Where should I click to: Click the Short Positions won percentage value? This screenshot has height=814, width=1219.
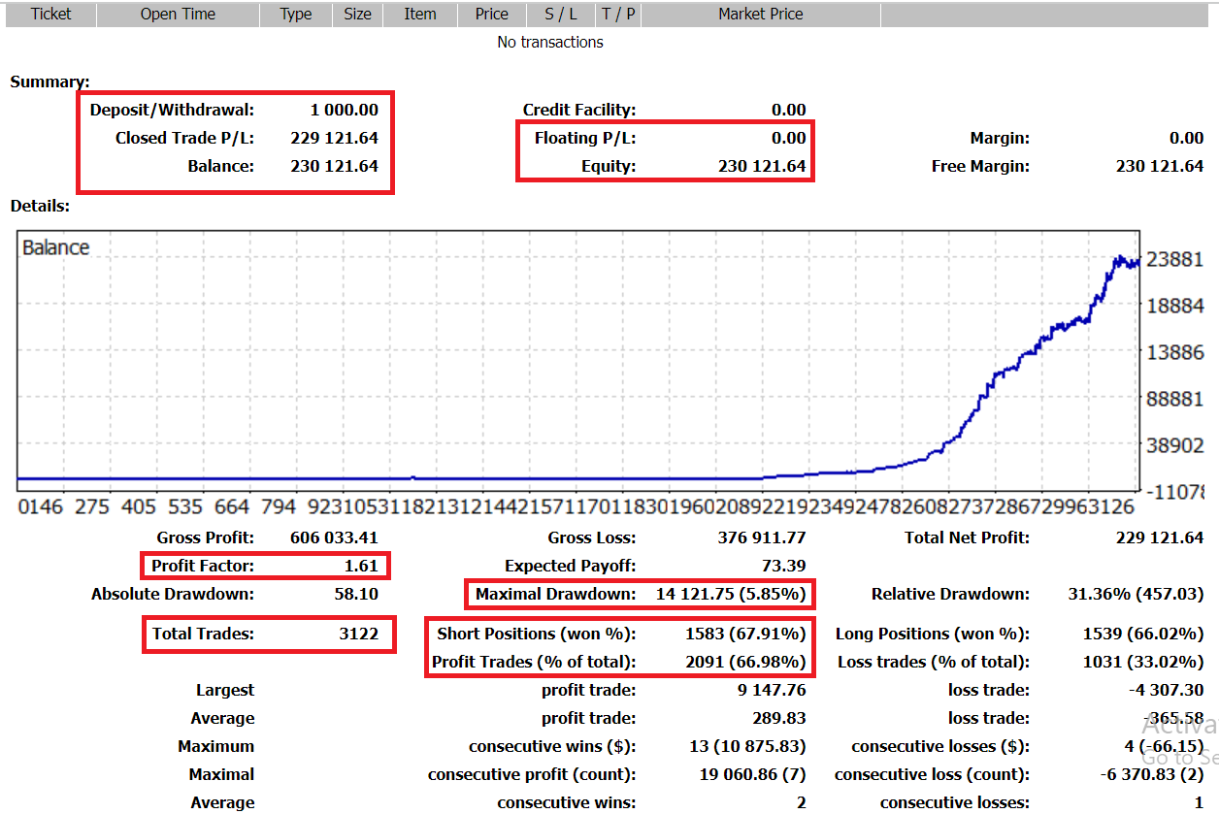pyautogui.click(x=744, y=635)
